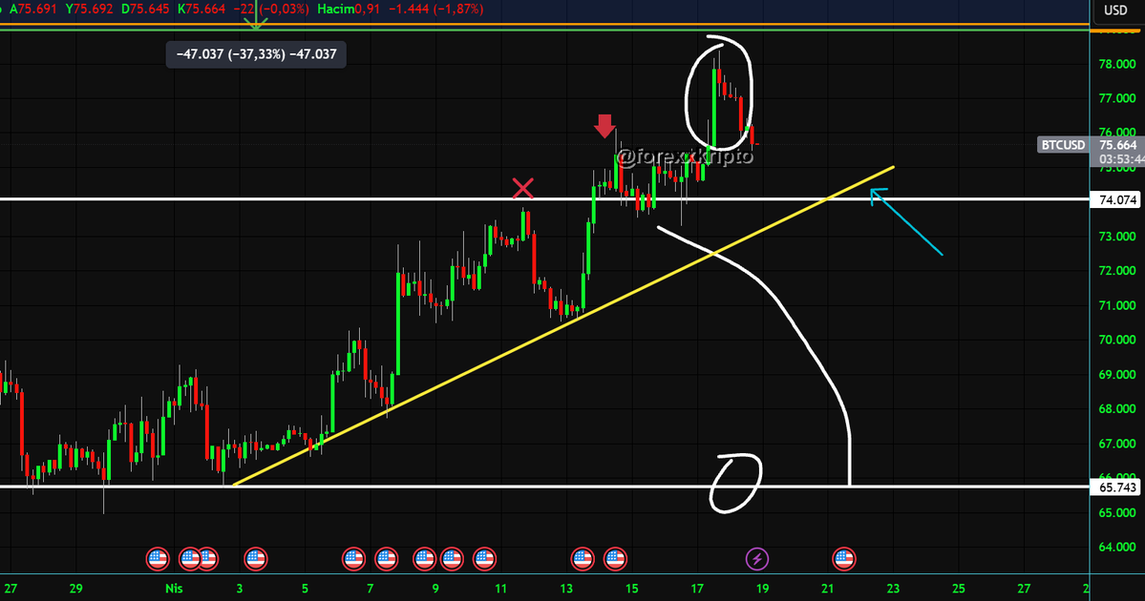Image resolution: width=1145 pixels, height=601 pixels.
Task: Click the close price value K75.664
Action: (201, 10)
